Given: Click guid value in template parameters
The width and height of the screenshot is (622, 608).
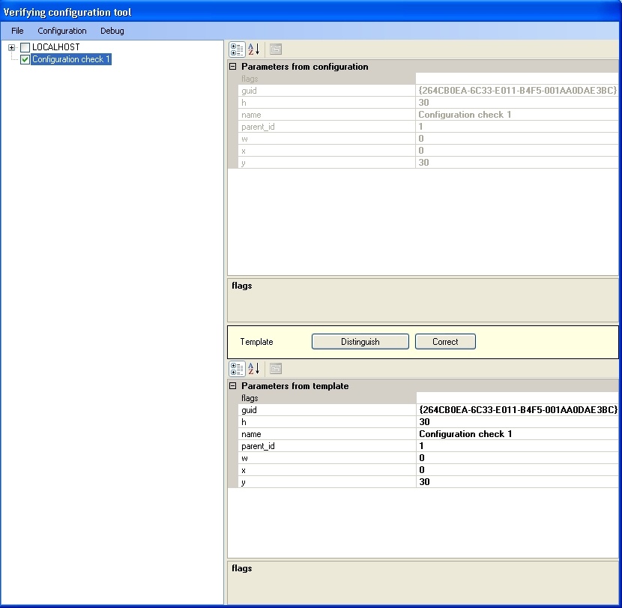Looking at the screenshot, I should 517,410.
